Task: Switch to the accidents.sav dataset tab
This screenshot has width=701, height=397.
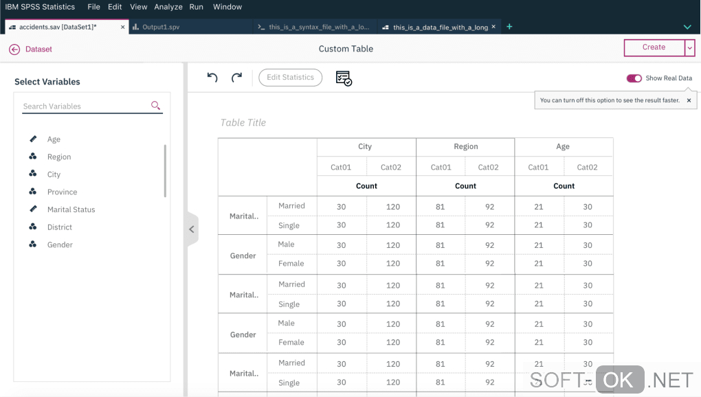Action: 67,27
